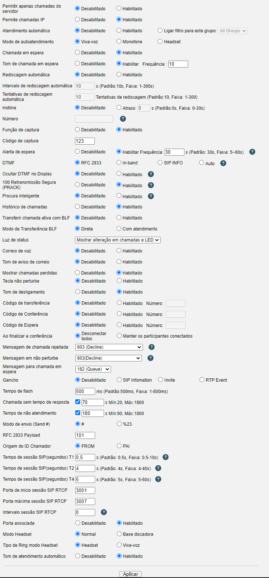269x578 pixels.
Task: Open help for Mensagem de chamada rejeitada
Action: click(152, 347)
